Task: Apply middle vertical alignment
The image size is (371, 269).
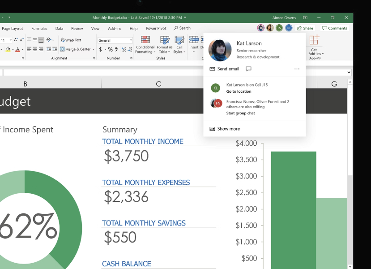Action: (35, 40)
